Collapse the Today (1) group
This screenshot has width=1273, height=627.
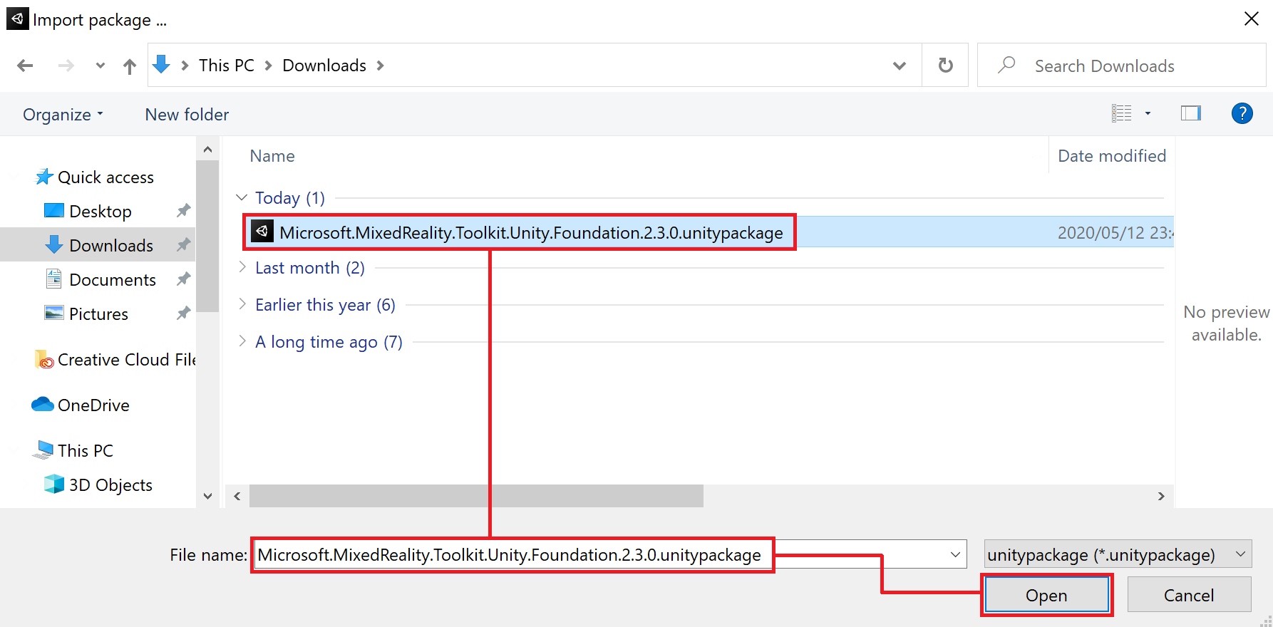pyautogui.click(x=242, y=197)
